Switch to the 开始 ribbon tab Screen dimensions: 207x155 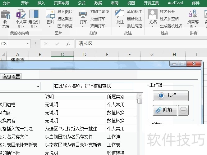point(25,3)
